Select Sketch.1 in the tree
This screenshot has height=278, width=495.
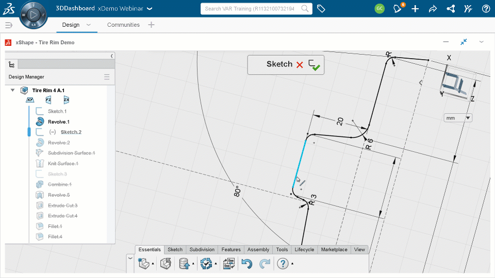[57, 111]
